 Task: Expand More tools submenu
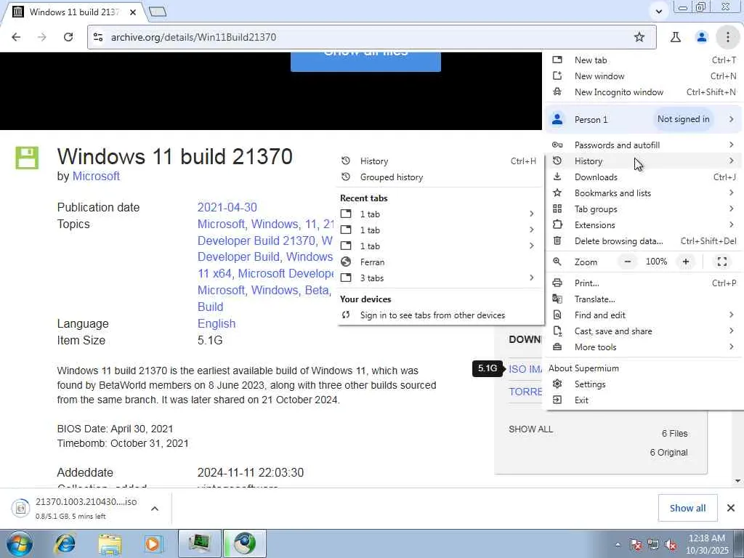click(x=642, y=347)
